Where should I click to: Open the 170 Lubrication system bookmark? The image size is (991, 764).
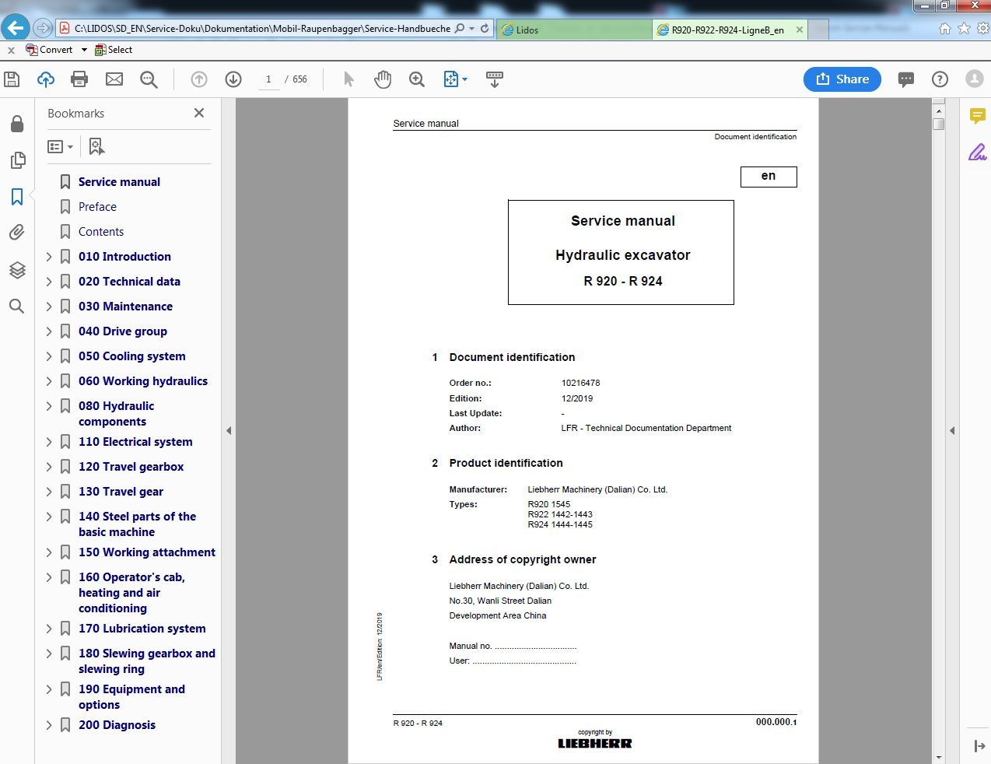click(x=142, y=629)
